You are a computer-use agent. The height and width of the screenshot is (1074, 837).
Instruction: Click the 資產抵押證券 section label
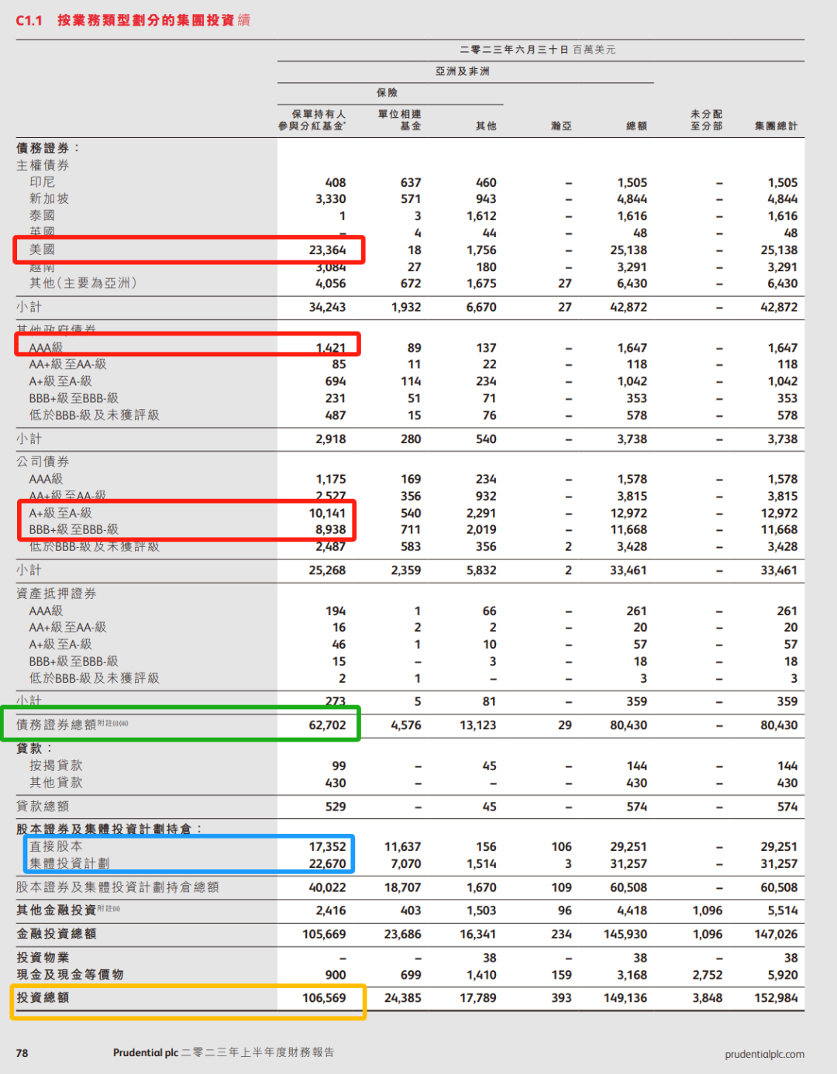[57, 594]
